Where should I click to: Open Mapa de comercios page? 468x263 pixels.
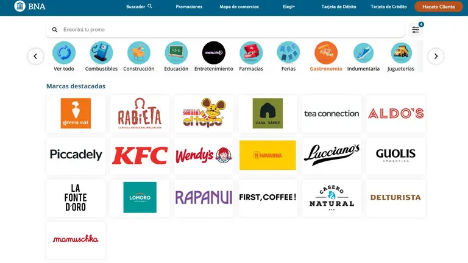click(x=239, y=7)
